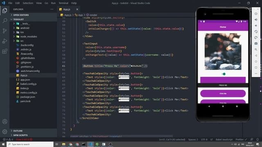The width and height of the screenshot is (262, 147).
Task: Tap the PRESS ME button in phone
Action: 223,85
